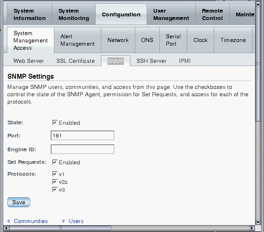Toggle protocol v1 checkbox
The image size is (264, 232).
pos(55,174)
